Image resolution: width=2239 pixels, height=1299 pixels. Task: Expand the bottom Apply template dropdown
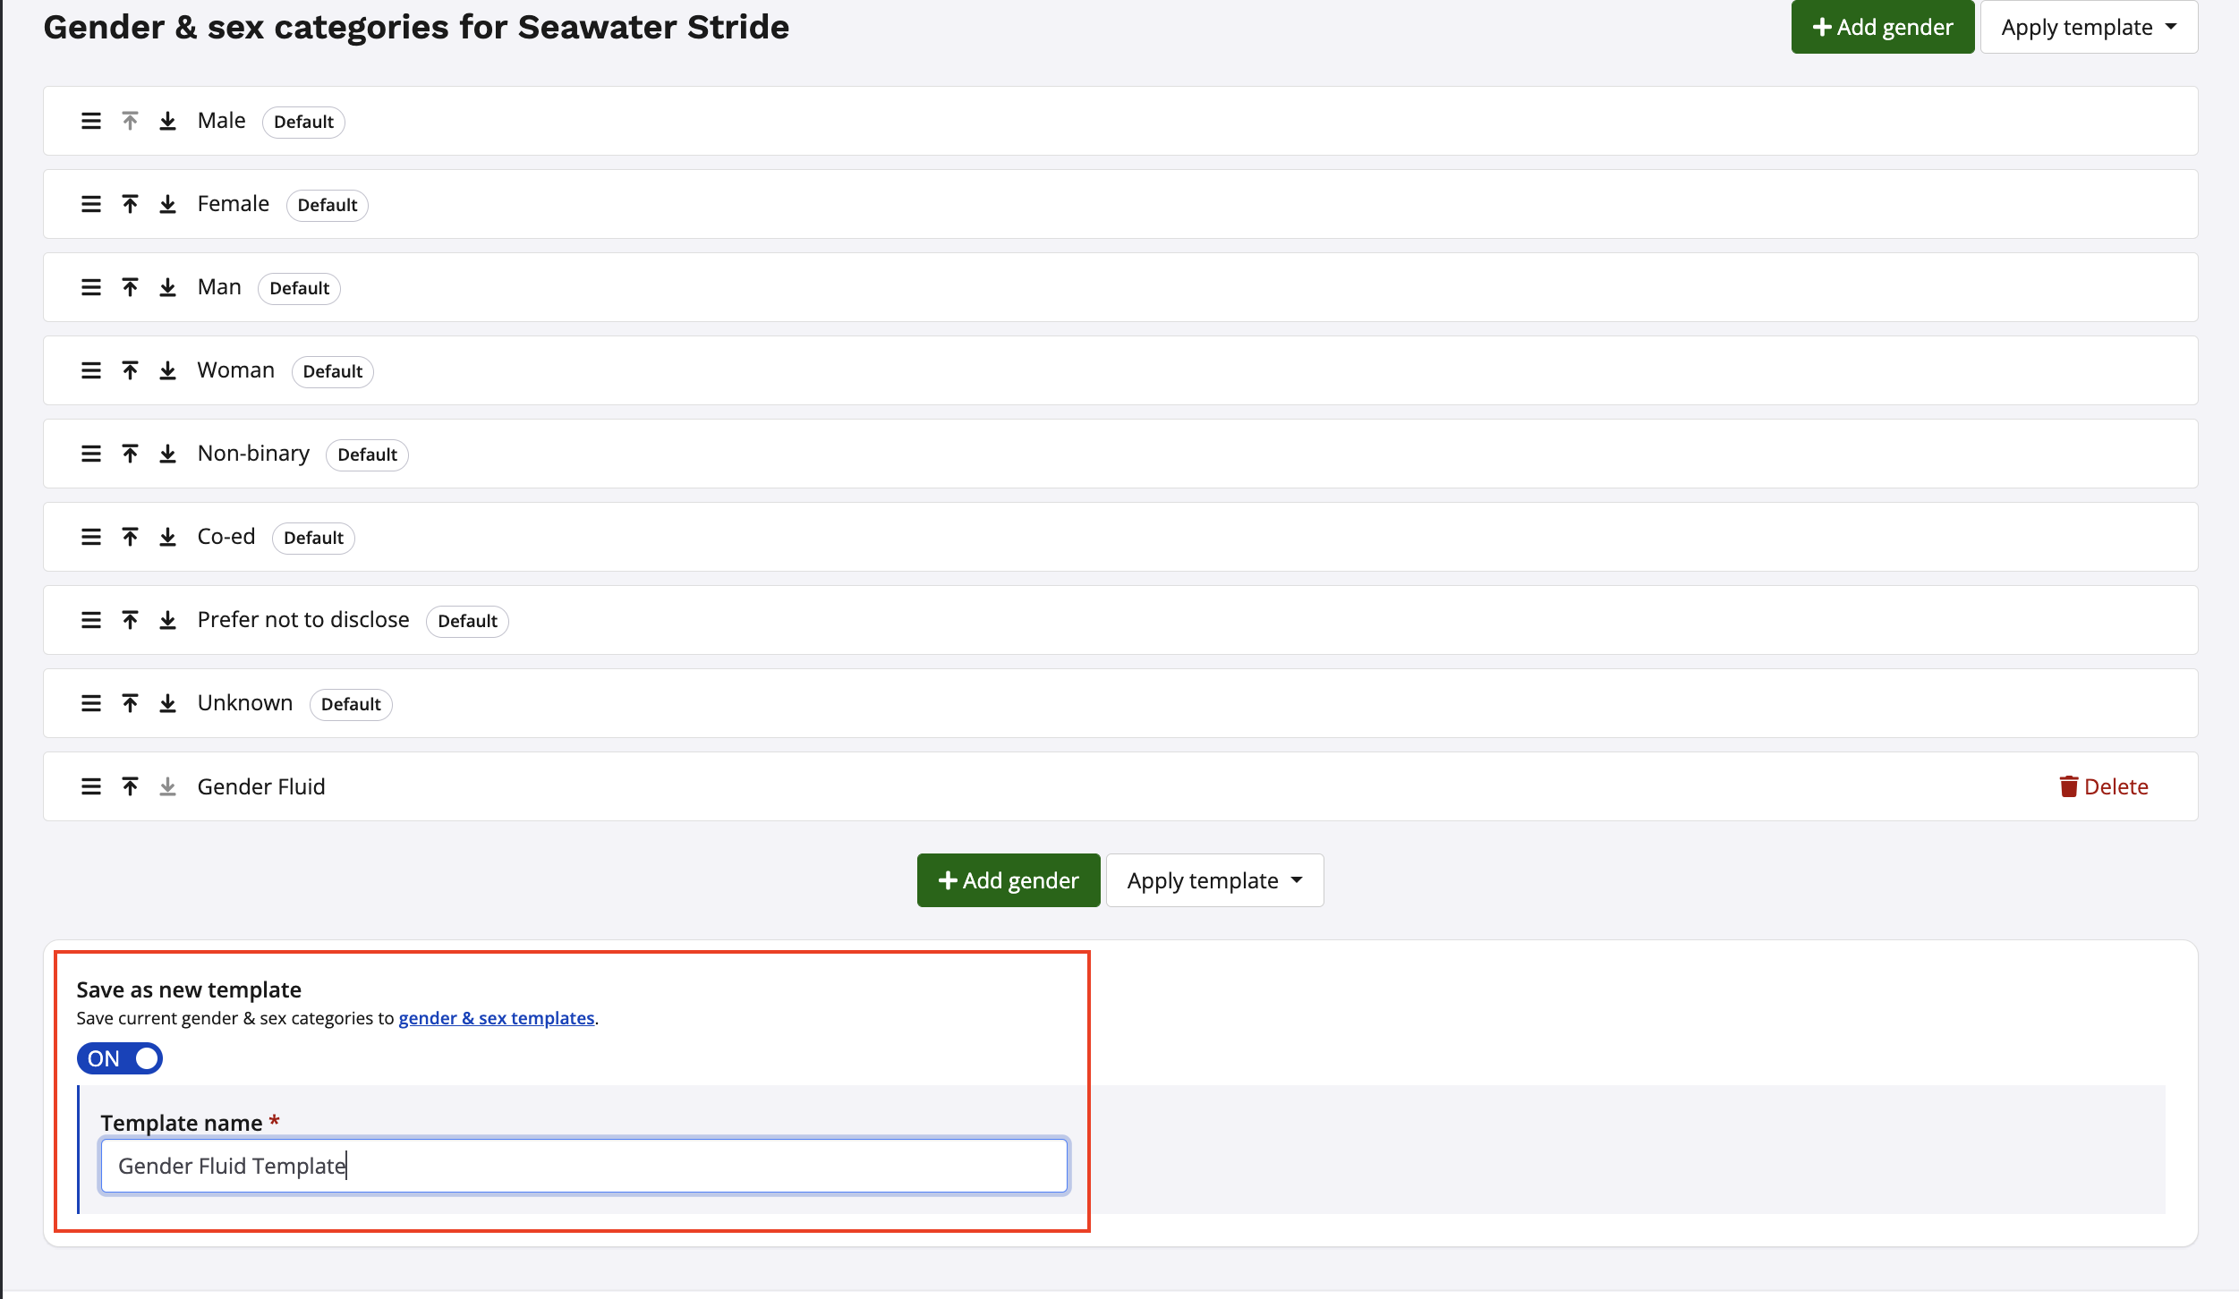click(x=1213, y=881)
